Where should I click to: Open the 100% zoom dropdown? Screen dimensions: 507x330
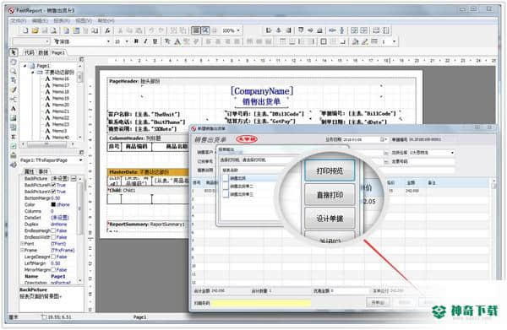click(x=238, y=30)
